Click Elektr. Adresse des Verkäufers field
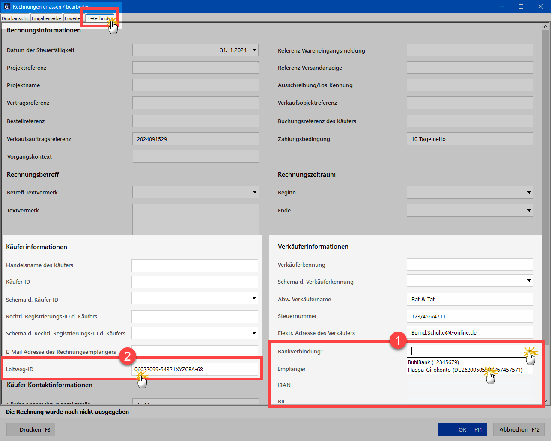The height and width of the screenshot is (441, 551). click(470, 332)
